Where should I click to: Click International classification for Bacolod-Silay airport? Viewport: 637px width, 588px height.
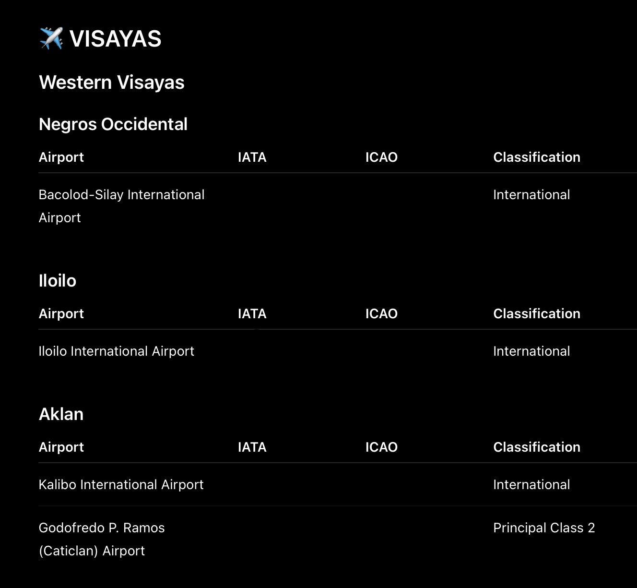point(531,195)
